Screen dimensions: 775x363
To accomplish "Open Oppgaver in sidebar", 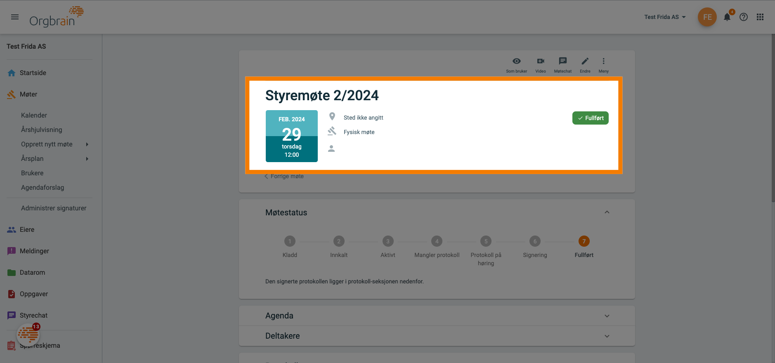I will coord(34,294).
